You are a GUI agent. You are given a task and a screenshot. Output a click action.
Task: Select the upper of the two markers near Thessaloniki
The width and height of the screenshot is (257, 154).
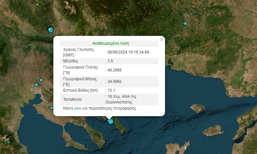[41, 80]
